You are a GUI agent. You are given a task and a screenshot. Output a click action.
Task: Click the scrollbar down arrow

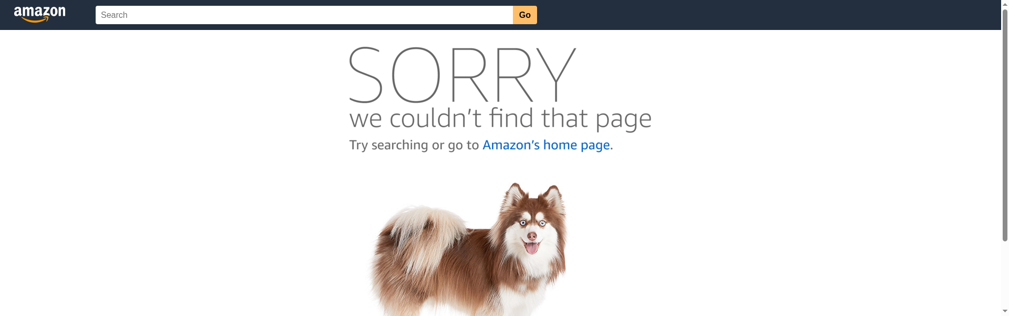click(1005, 312)
